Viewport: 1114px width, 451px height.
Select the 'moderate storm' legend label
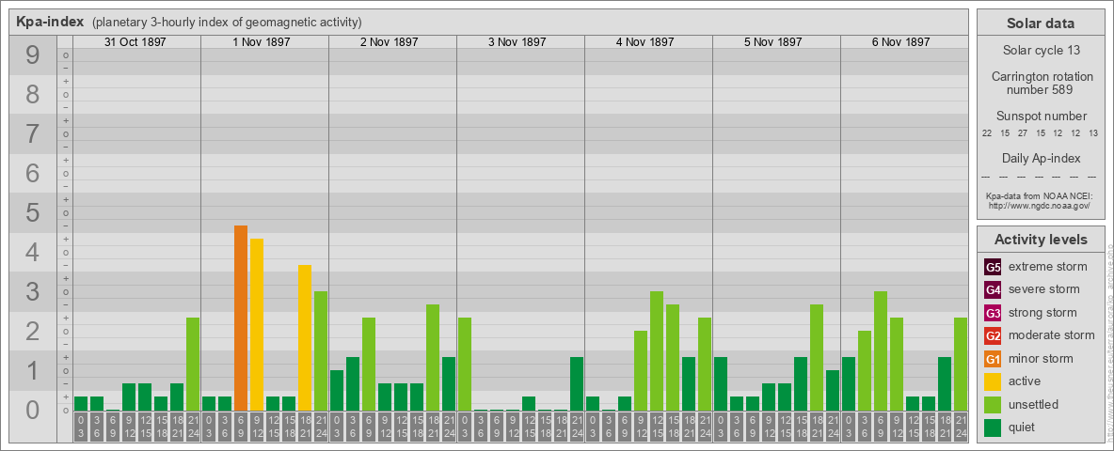1052,335
